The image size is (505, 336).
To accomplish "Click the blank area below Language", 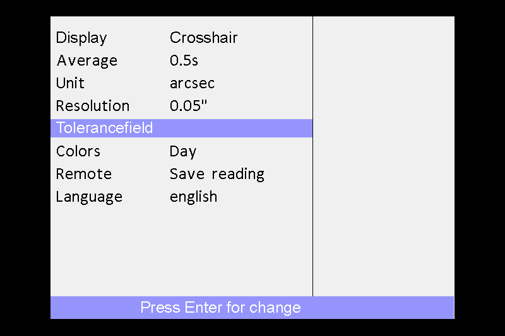I will point(181,251).
